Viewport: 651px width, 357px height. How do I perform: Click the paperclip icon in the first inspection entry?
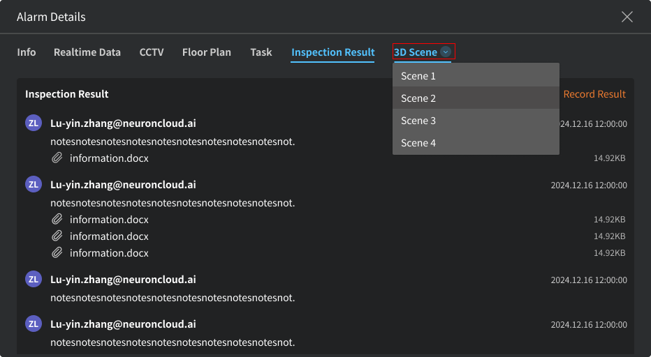[x=57, y=158]
